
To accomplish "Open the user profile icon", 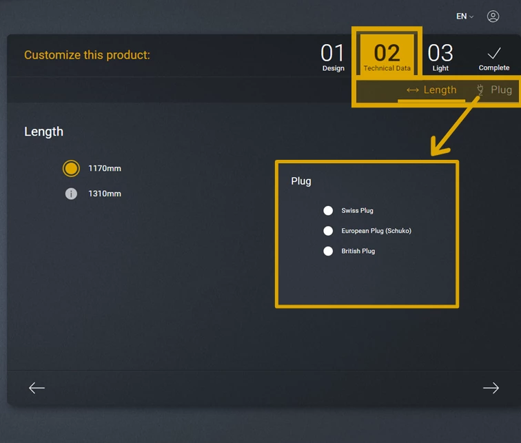I will click(x=493, y=17).
